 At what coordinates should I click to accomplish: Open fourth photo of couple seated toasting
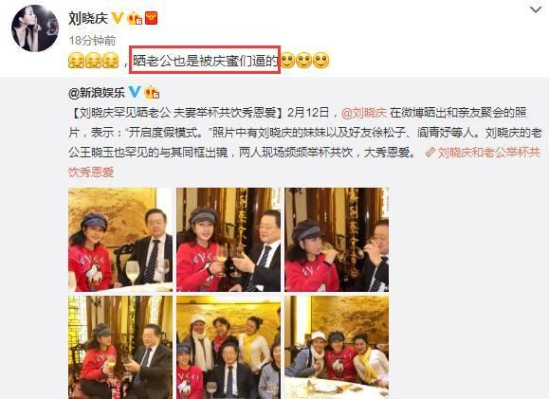click(120, 347)
